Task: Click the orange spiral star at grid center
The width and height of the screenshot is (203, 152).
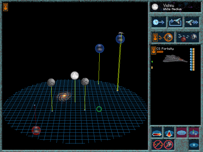Action: point(64,96)
